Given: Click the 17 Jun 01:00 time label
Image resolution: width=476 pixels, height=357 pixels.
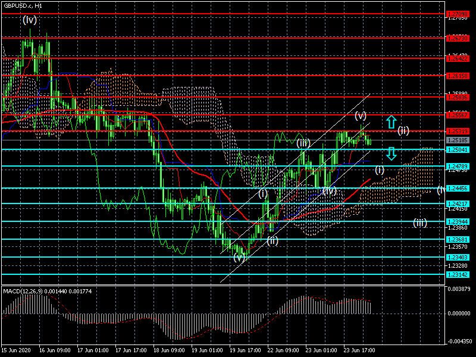Looking at the screenshot, I should pos(93,350).
